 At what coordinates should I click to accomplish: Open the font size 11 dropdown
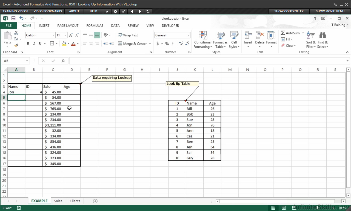[x=65, y=35]
